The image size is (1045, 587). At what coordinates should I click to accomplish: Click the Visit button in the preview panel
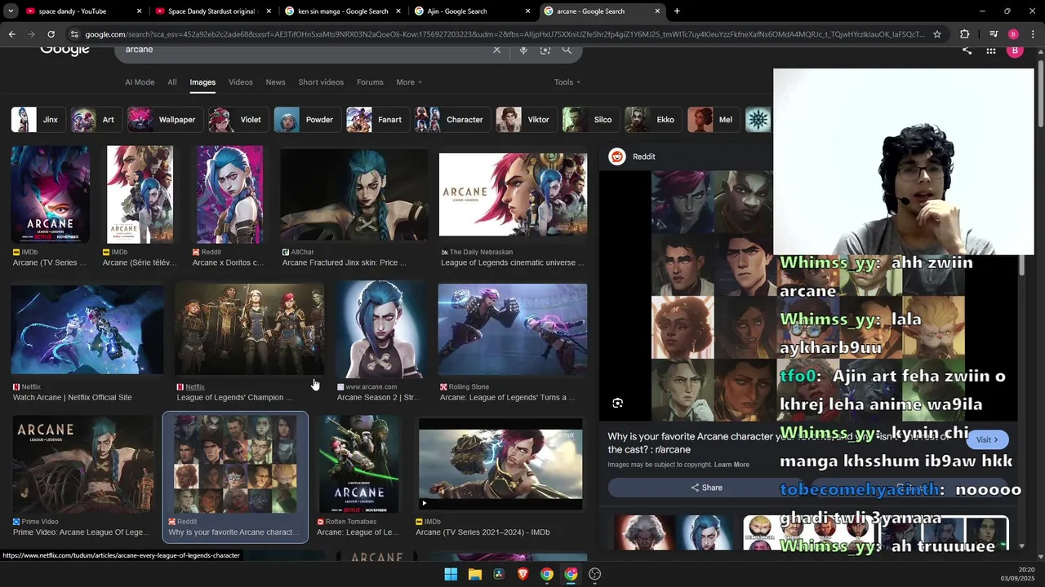[x=987, y=439]
